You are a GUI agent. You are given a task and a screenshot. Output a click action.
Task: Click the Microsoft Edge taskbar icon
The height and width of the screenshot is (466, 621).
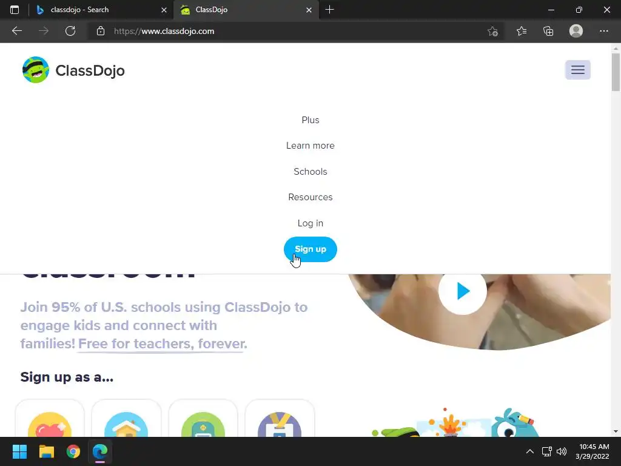pyautogui.click(x=100, y=451)
